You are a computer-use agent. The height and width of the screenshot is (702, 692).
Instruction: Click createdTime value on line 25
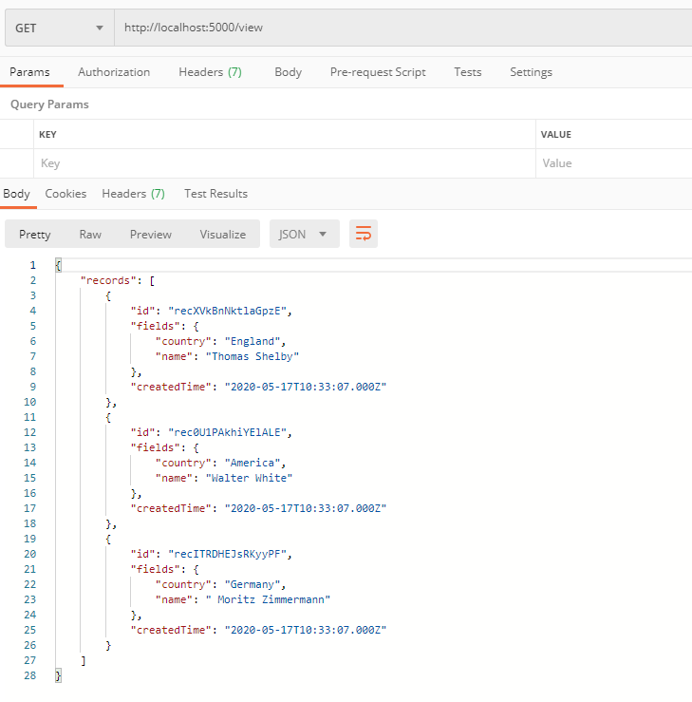pyautogui.click(x=306, y=631)
